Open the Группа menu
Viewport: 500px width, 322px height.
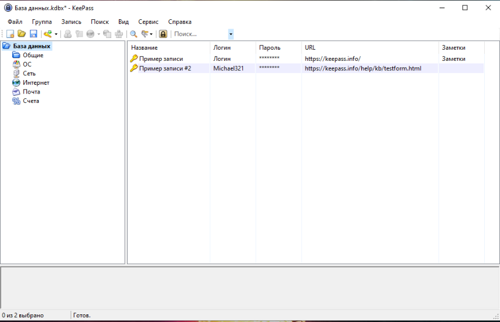pos(42,22)
